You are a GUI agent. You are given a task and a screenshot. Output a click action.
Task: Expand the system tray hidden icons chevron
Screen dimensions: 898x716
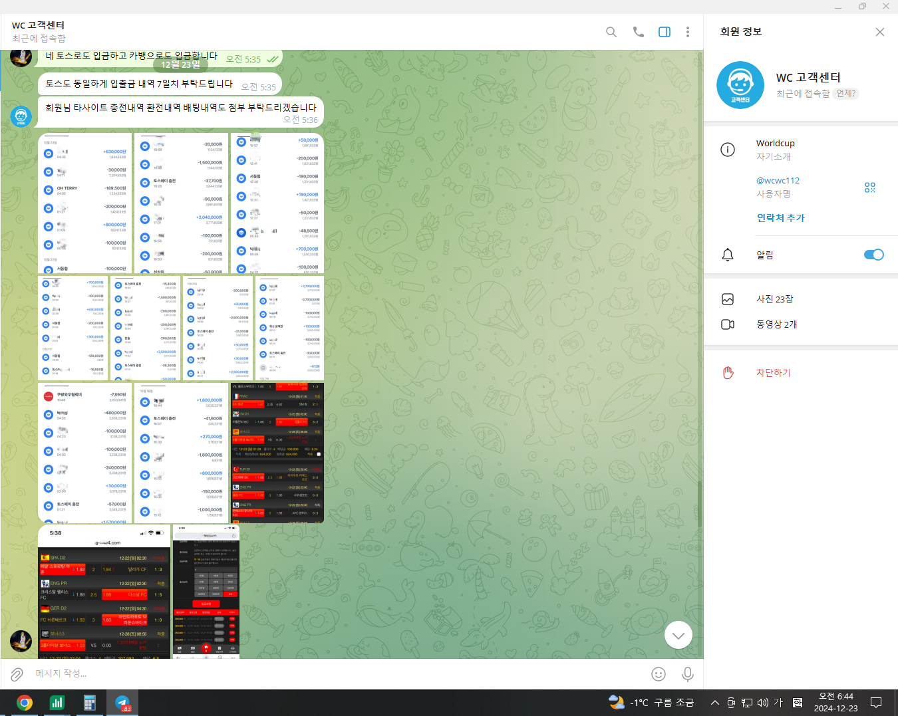tap(714, 703)
